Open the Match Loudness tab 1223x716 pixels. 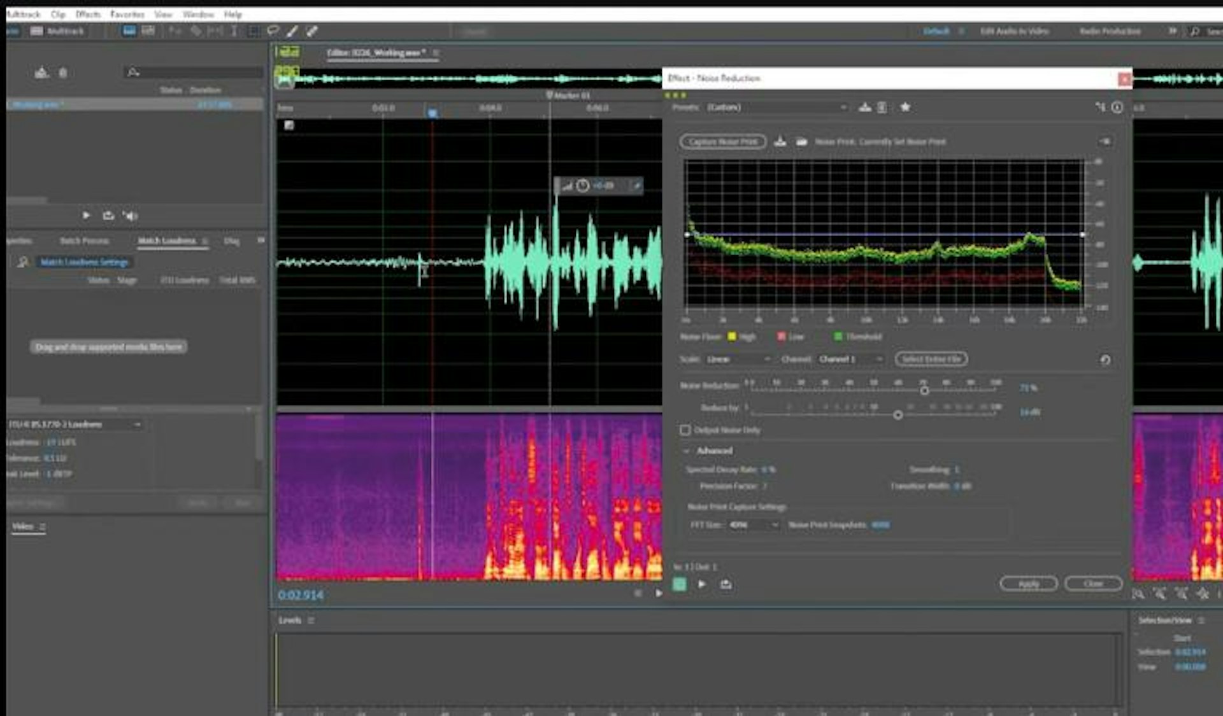point(166,241)
